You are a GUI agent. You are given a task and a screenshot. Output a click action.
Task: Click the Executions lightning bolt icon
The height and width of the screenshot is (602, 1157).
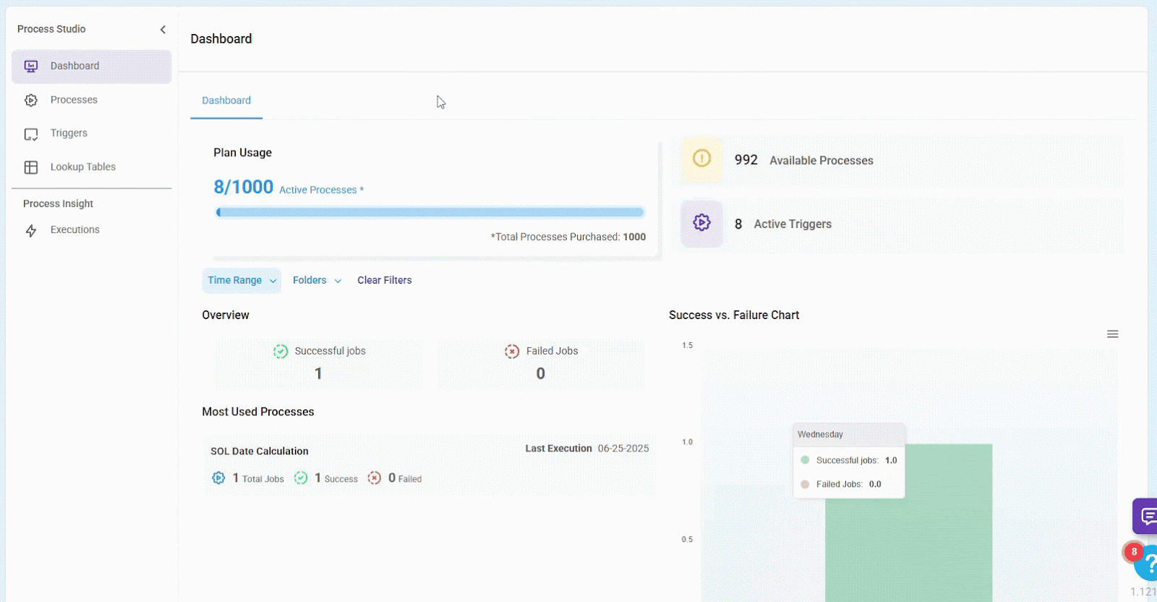[x=31, y=231]
